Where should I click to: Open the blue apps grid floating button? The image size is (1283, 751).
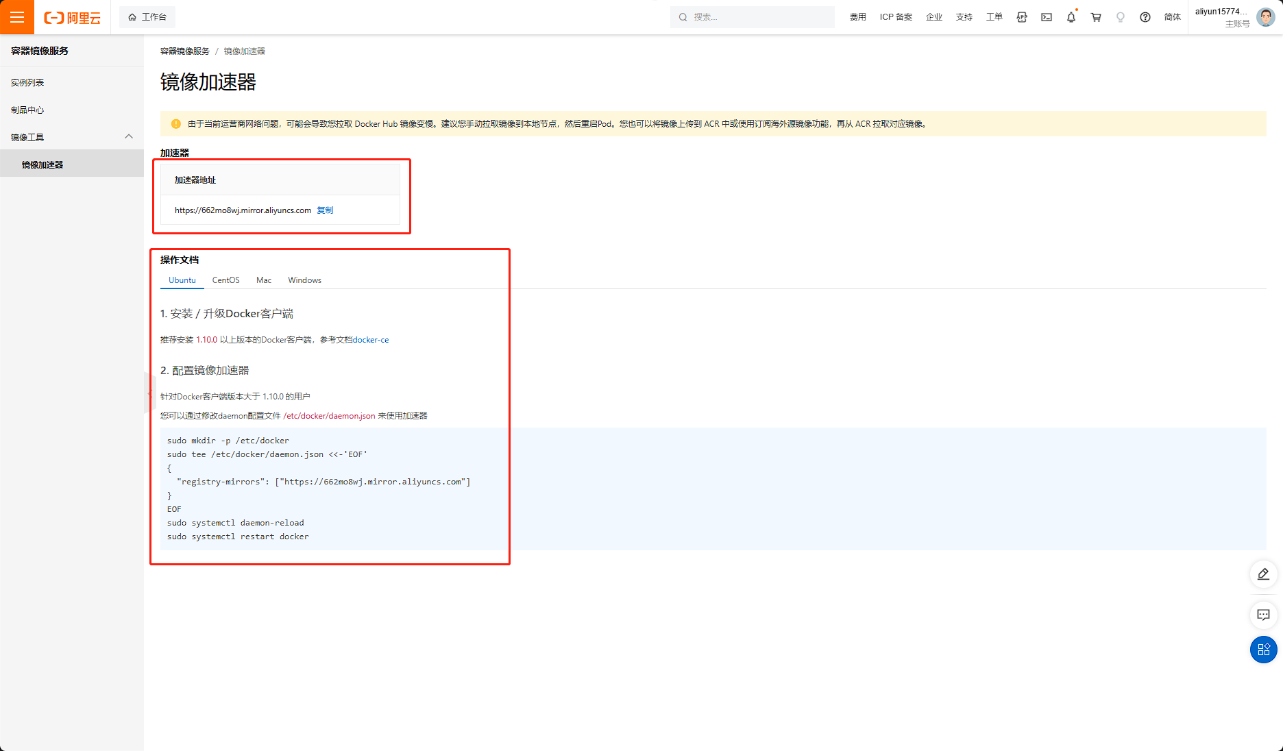pyautogui.click(x=1264, y=650)
